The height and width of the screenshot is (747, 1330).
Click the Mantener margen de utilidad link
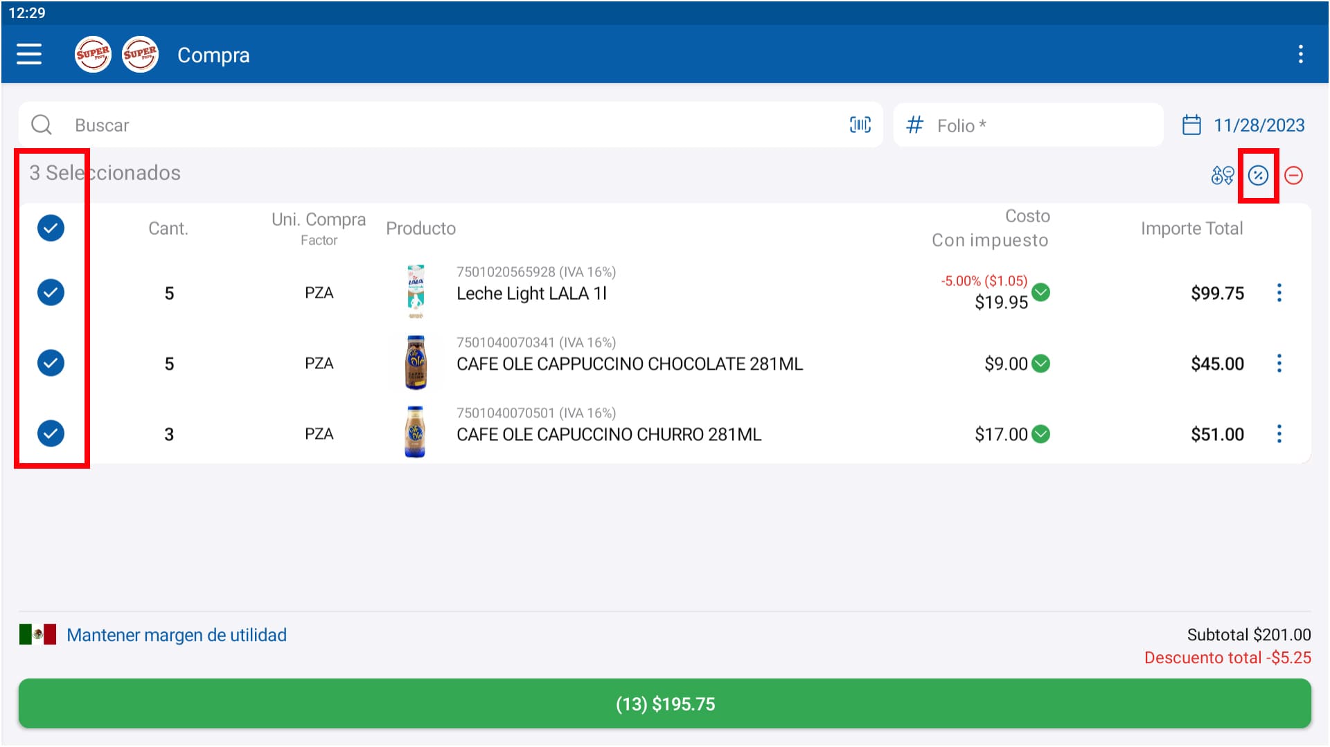(176, 635)
